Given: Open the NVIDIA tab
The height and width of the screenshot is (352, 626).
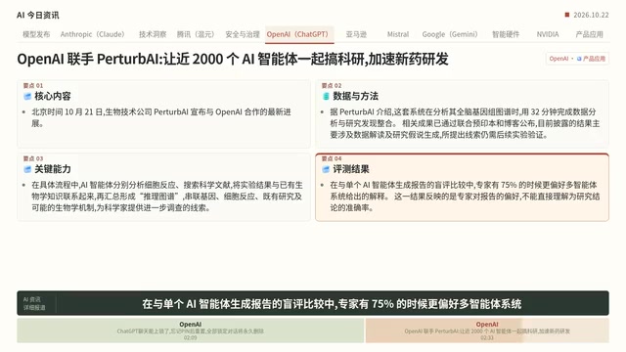Looking at the screenshot, I should coord(548,34).
